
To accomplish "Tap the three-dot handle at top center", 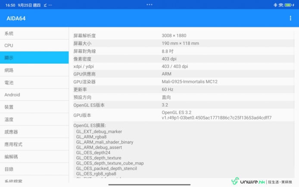I will click(149, 5).
